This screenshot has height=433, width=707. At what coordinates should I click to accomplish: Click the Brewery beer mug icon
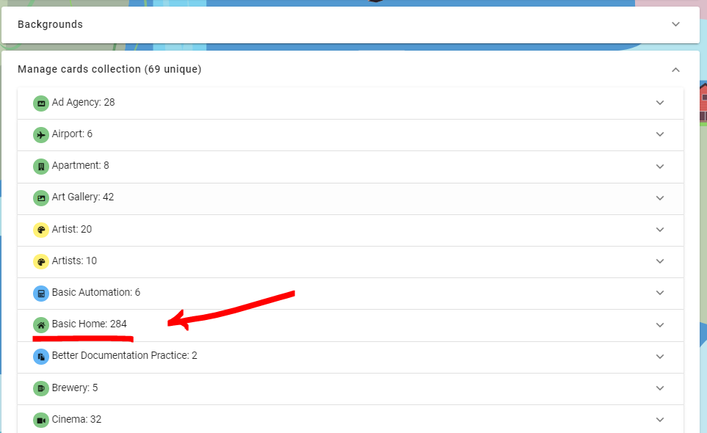click(41, 388)
